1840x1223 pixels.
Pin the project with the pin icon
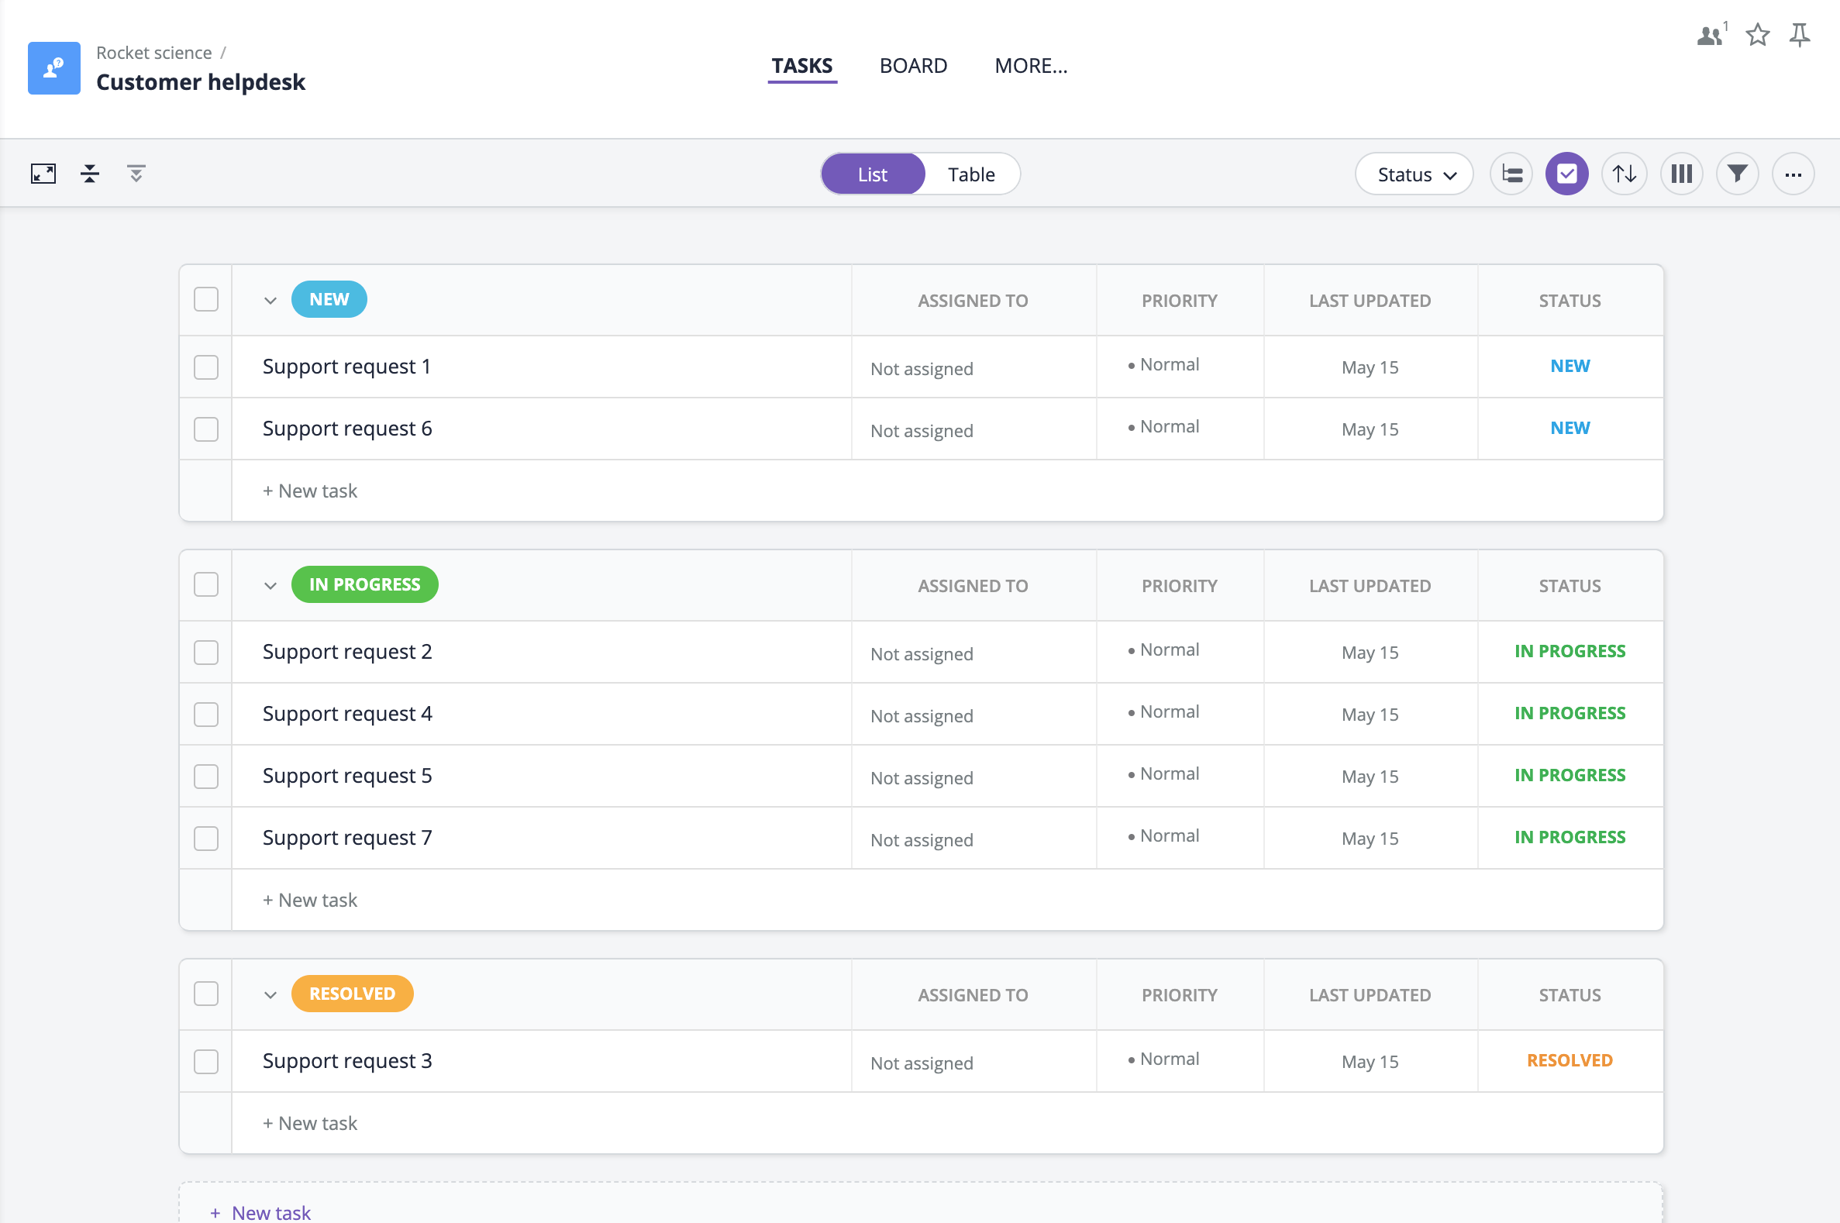[1800, 34]
